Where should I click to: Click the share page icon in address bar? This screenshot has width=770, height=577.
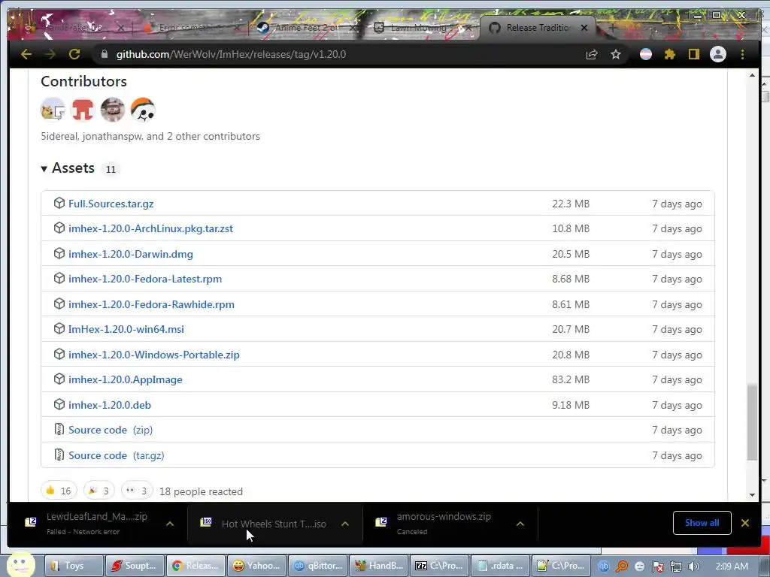[592, 54]
